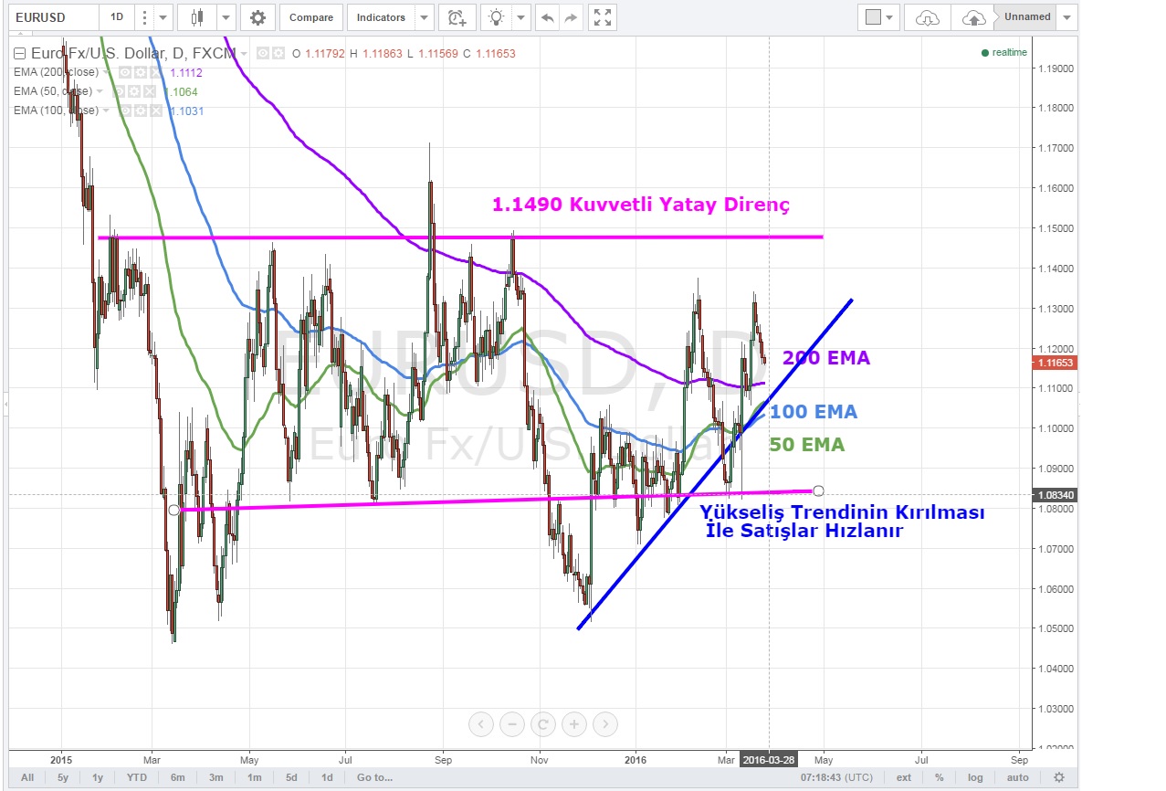Viewport: 1166px width, 791px height.
Task: Click the undo arrow in toolbar
Action: [546, 17]
